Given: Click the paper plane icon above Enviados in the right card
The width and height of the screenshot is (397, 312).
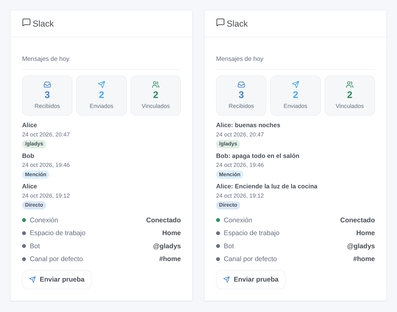Looking at the screenshot, I should [x=296, y=85].
